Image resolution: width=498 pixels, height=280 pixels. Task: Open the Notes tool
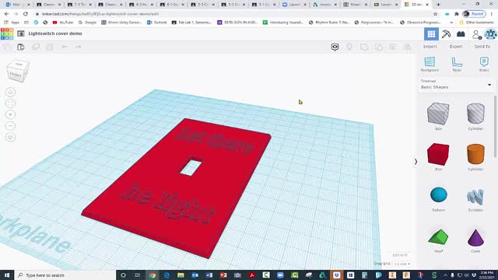click(484, 64)
